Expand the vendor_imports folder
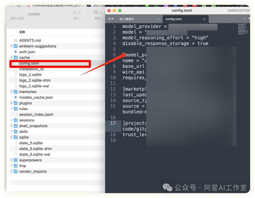 (11, 171)
